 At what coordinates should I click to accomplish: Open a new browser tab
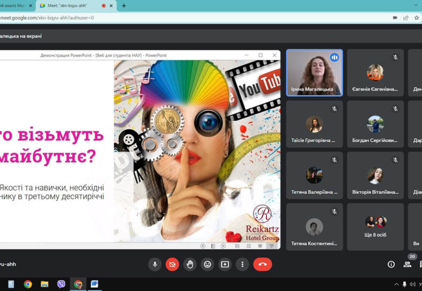point(124,6)
